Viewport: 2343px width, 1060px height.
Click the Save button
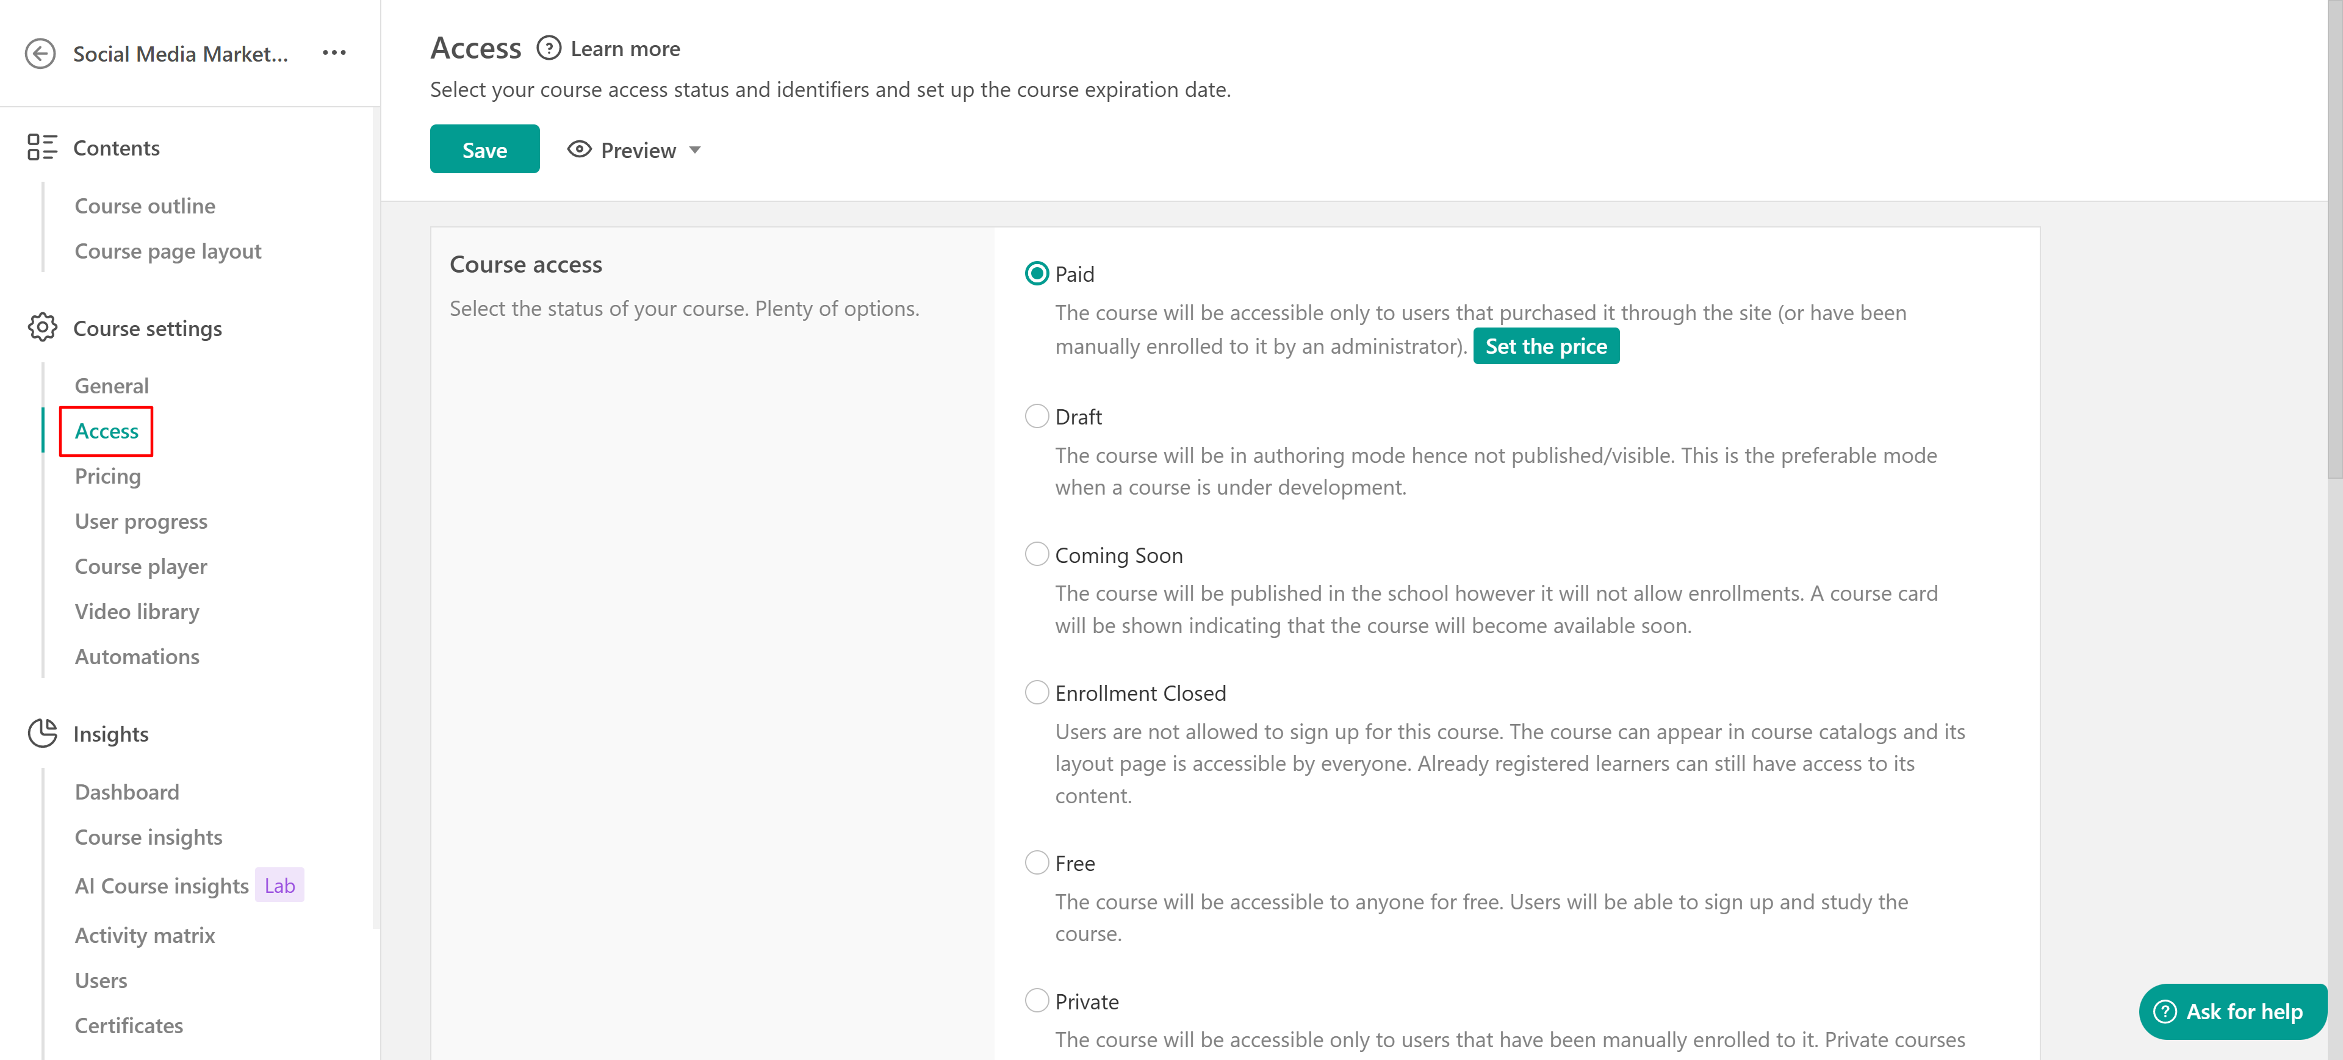tap(484, 149)
